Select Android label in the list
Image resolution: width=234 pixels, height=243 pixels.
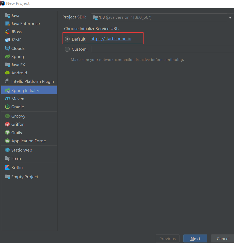19,73
